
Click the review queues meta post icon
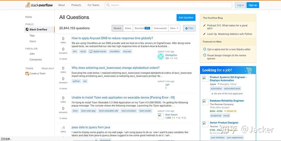[x=205, y=55]
